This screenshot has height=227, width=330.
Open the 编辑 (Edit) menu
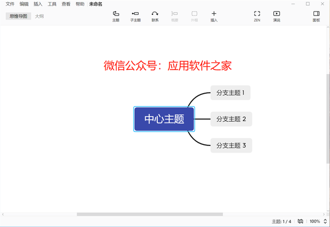coord(24,4)
